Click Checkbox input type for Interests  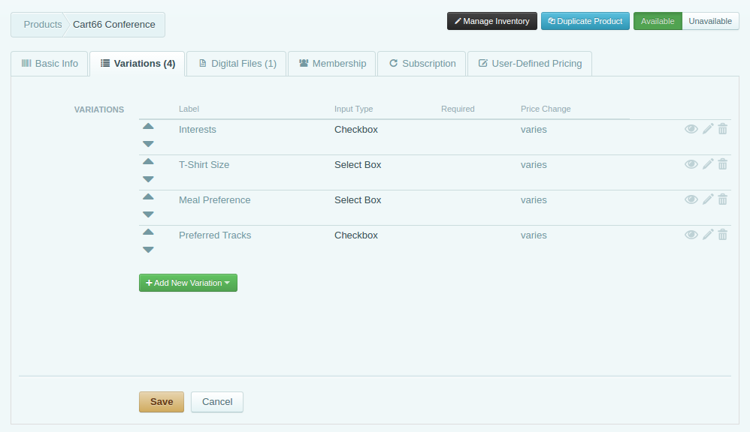point(356,129)
